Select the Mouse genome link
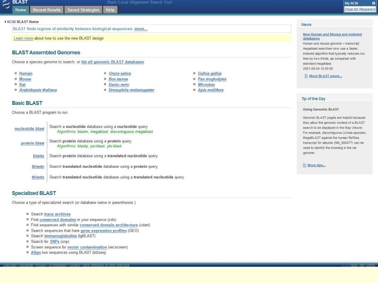The width and height of the screenshot is (378, 283). point(25,79)
